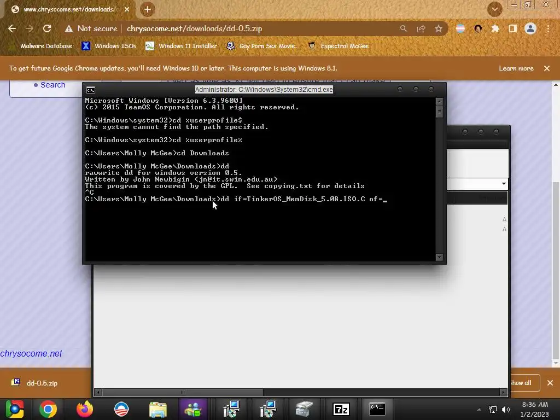The height and width of the screenshot is (420, 560).
Task: Open the Not secure site info warning
Action: coord(91,28)
